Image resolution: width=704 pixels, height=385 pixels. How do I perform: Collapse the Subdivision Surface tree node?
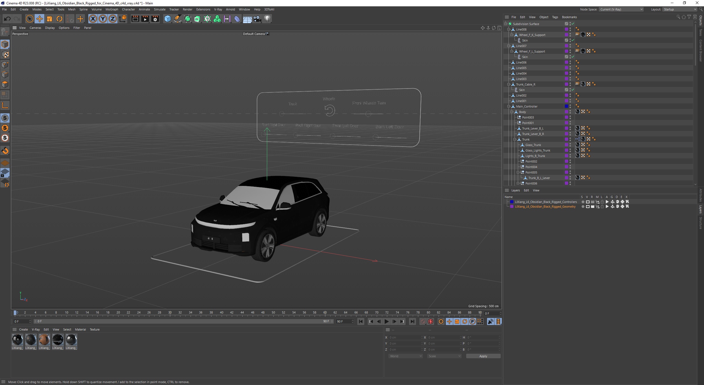coord(505,24)
